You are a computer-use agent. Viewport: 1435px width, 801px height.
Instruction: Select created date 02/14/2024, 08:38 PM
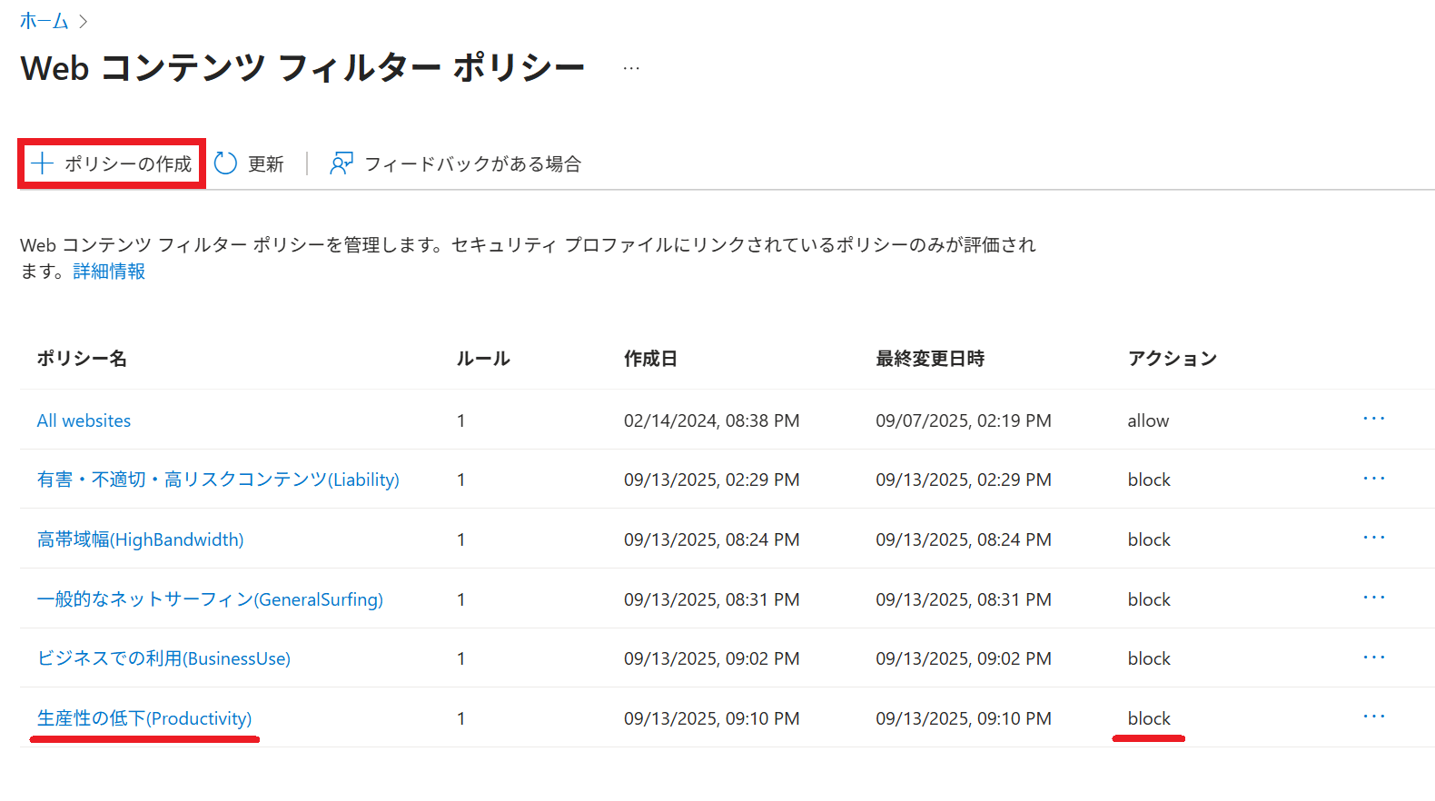coord(712,420)
